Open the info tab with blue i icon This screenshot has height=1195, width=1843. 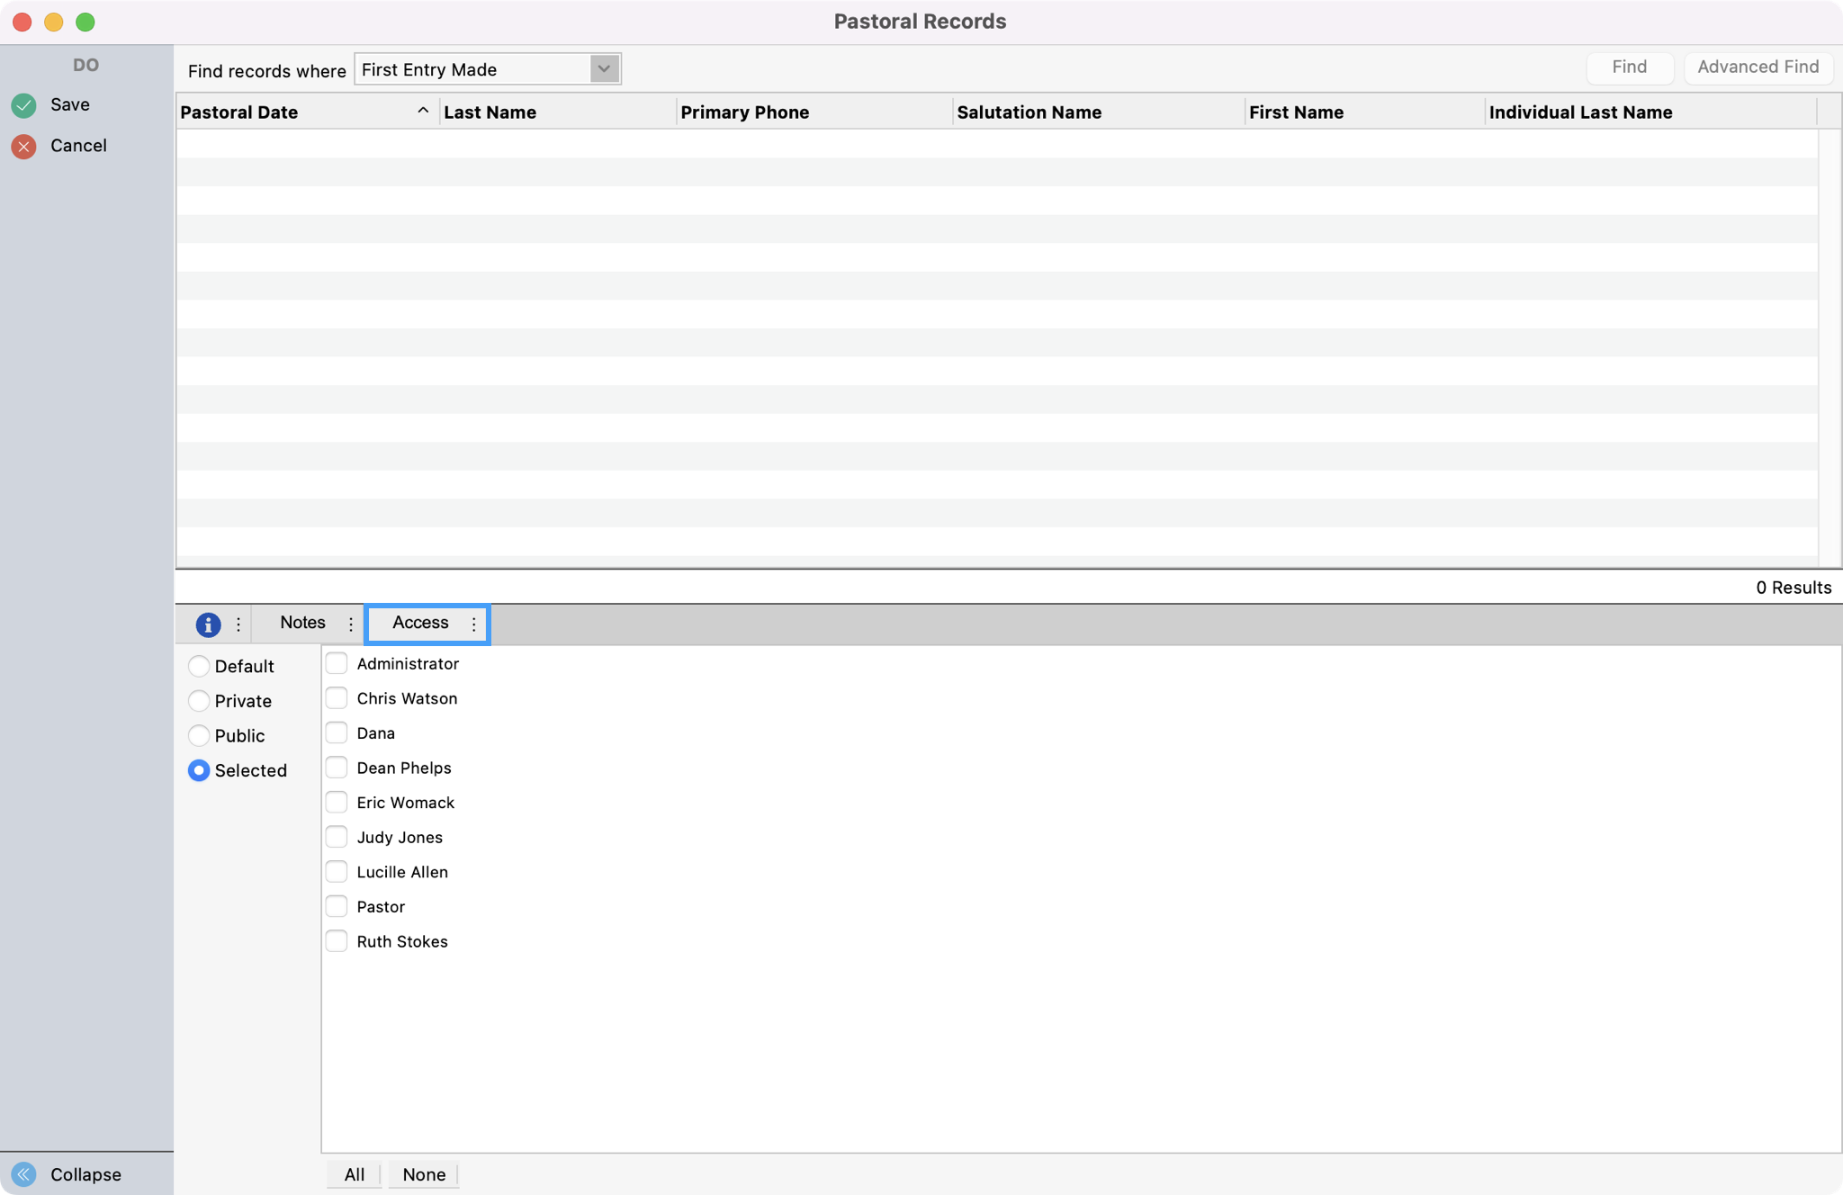pos(208,624)
